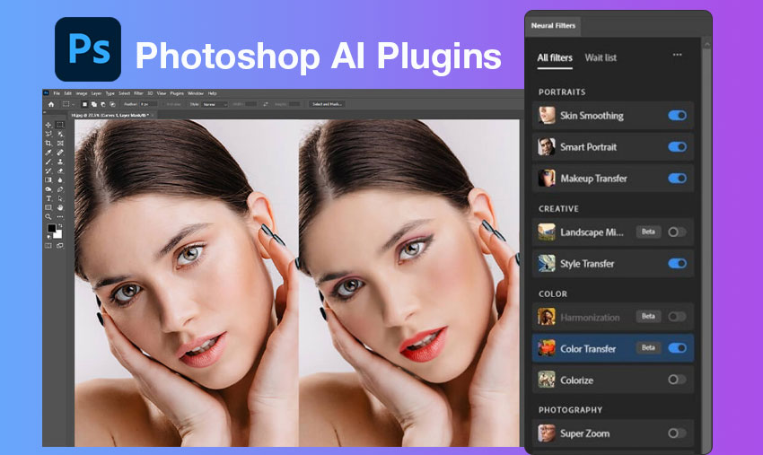763x455 pixels.
Task: Select the Eraser tool
Action: pos(60,171)
